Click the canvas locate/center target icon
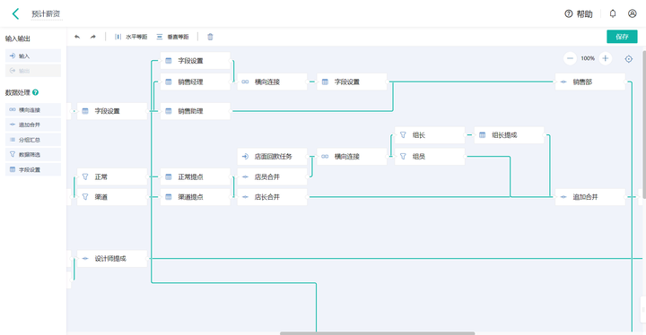Image resolution: width=646 pixels, height=335 pixels. point(629,59)
